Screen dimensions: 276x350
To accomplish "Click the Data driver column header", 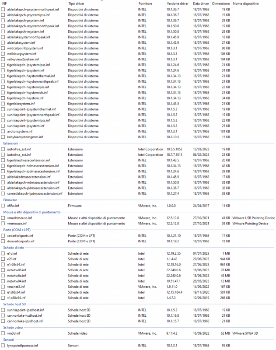I will coord(201,3).
